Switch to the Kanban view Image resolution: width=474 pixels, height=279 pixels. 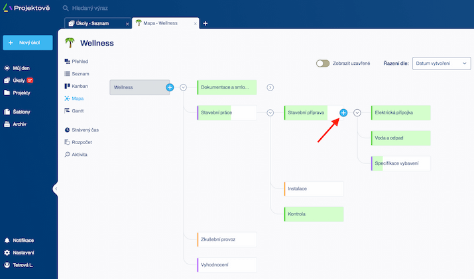pyautogui.click(x=76, y=86)
